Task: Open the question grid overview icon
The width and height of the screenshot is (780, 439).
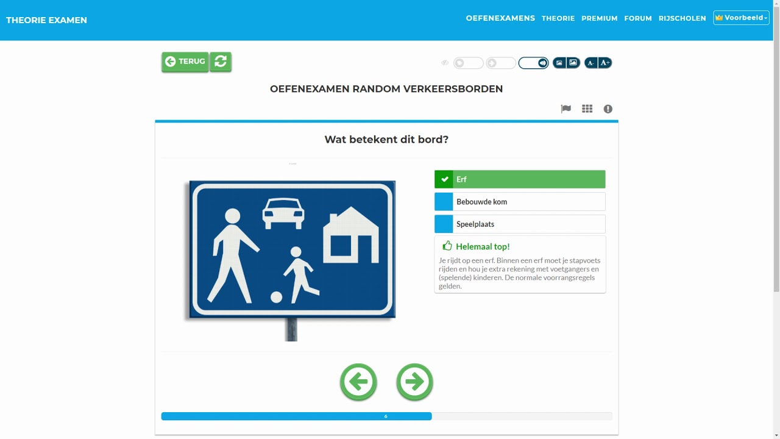Action: [x=587, y=109]
